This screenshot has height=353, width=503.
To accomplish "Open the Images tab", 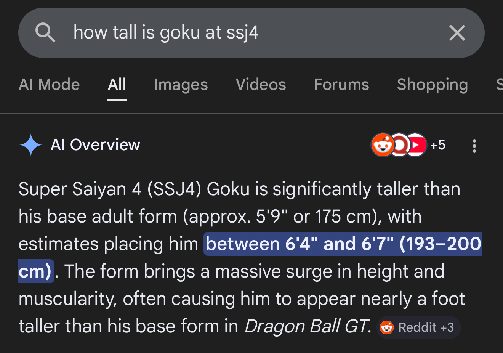I will click(181, 85).
